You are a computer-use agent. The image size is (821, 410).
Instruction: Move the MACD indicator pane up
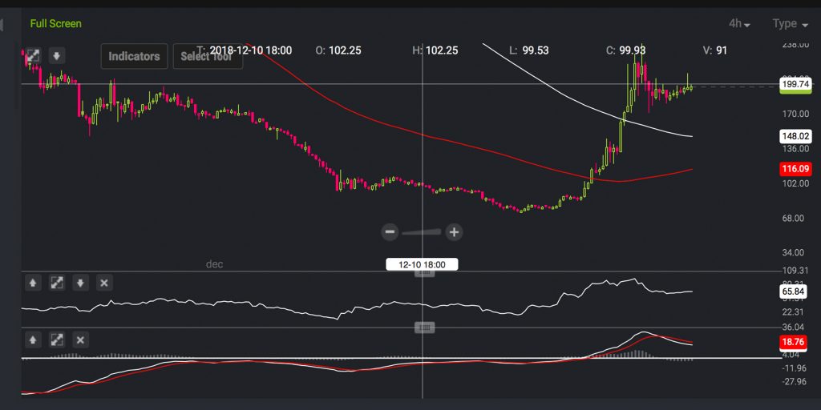click(x=33, y=339)
